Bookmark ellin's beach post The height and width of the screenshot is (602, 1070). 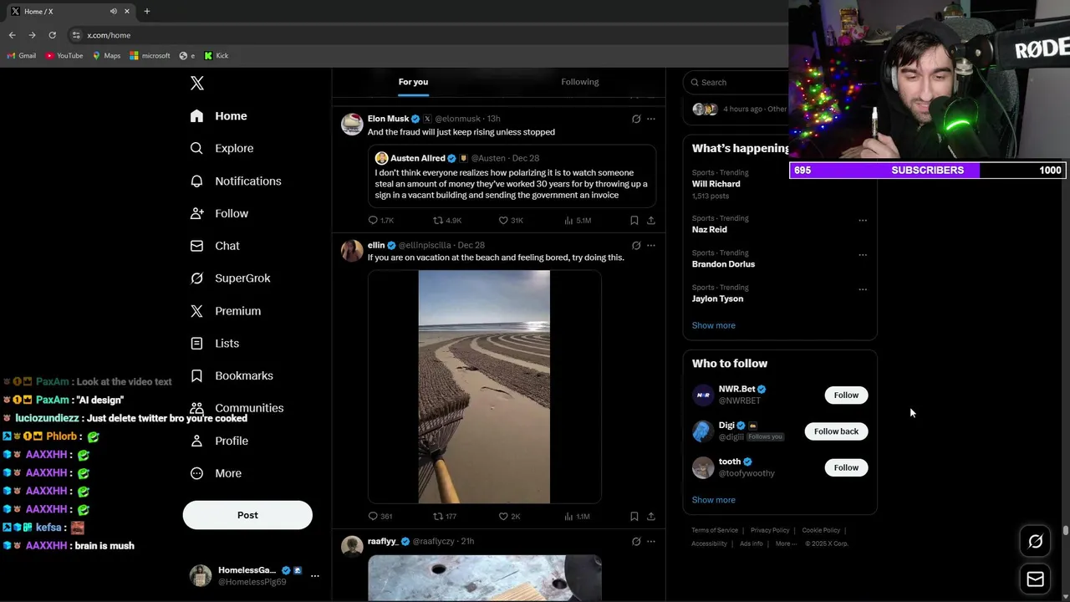click(634, 516)
